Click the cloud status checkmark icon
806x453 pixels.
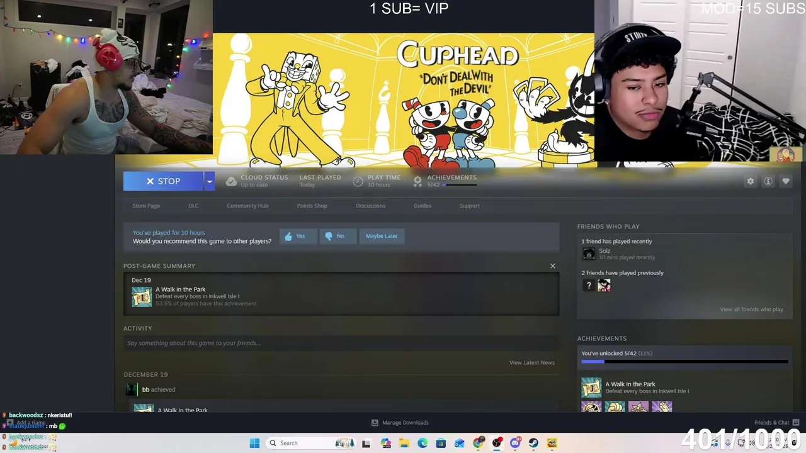231,181
